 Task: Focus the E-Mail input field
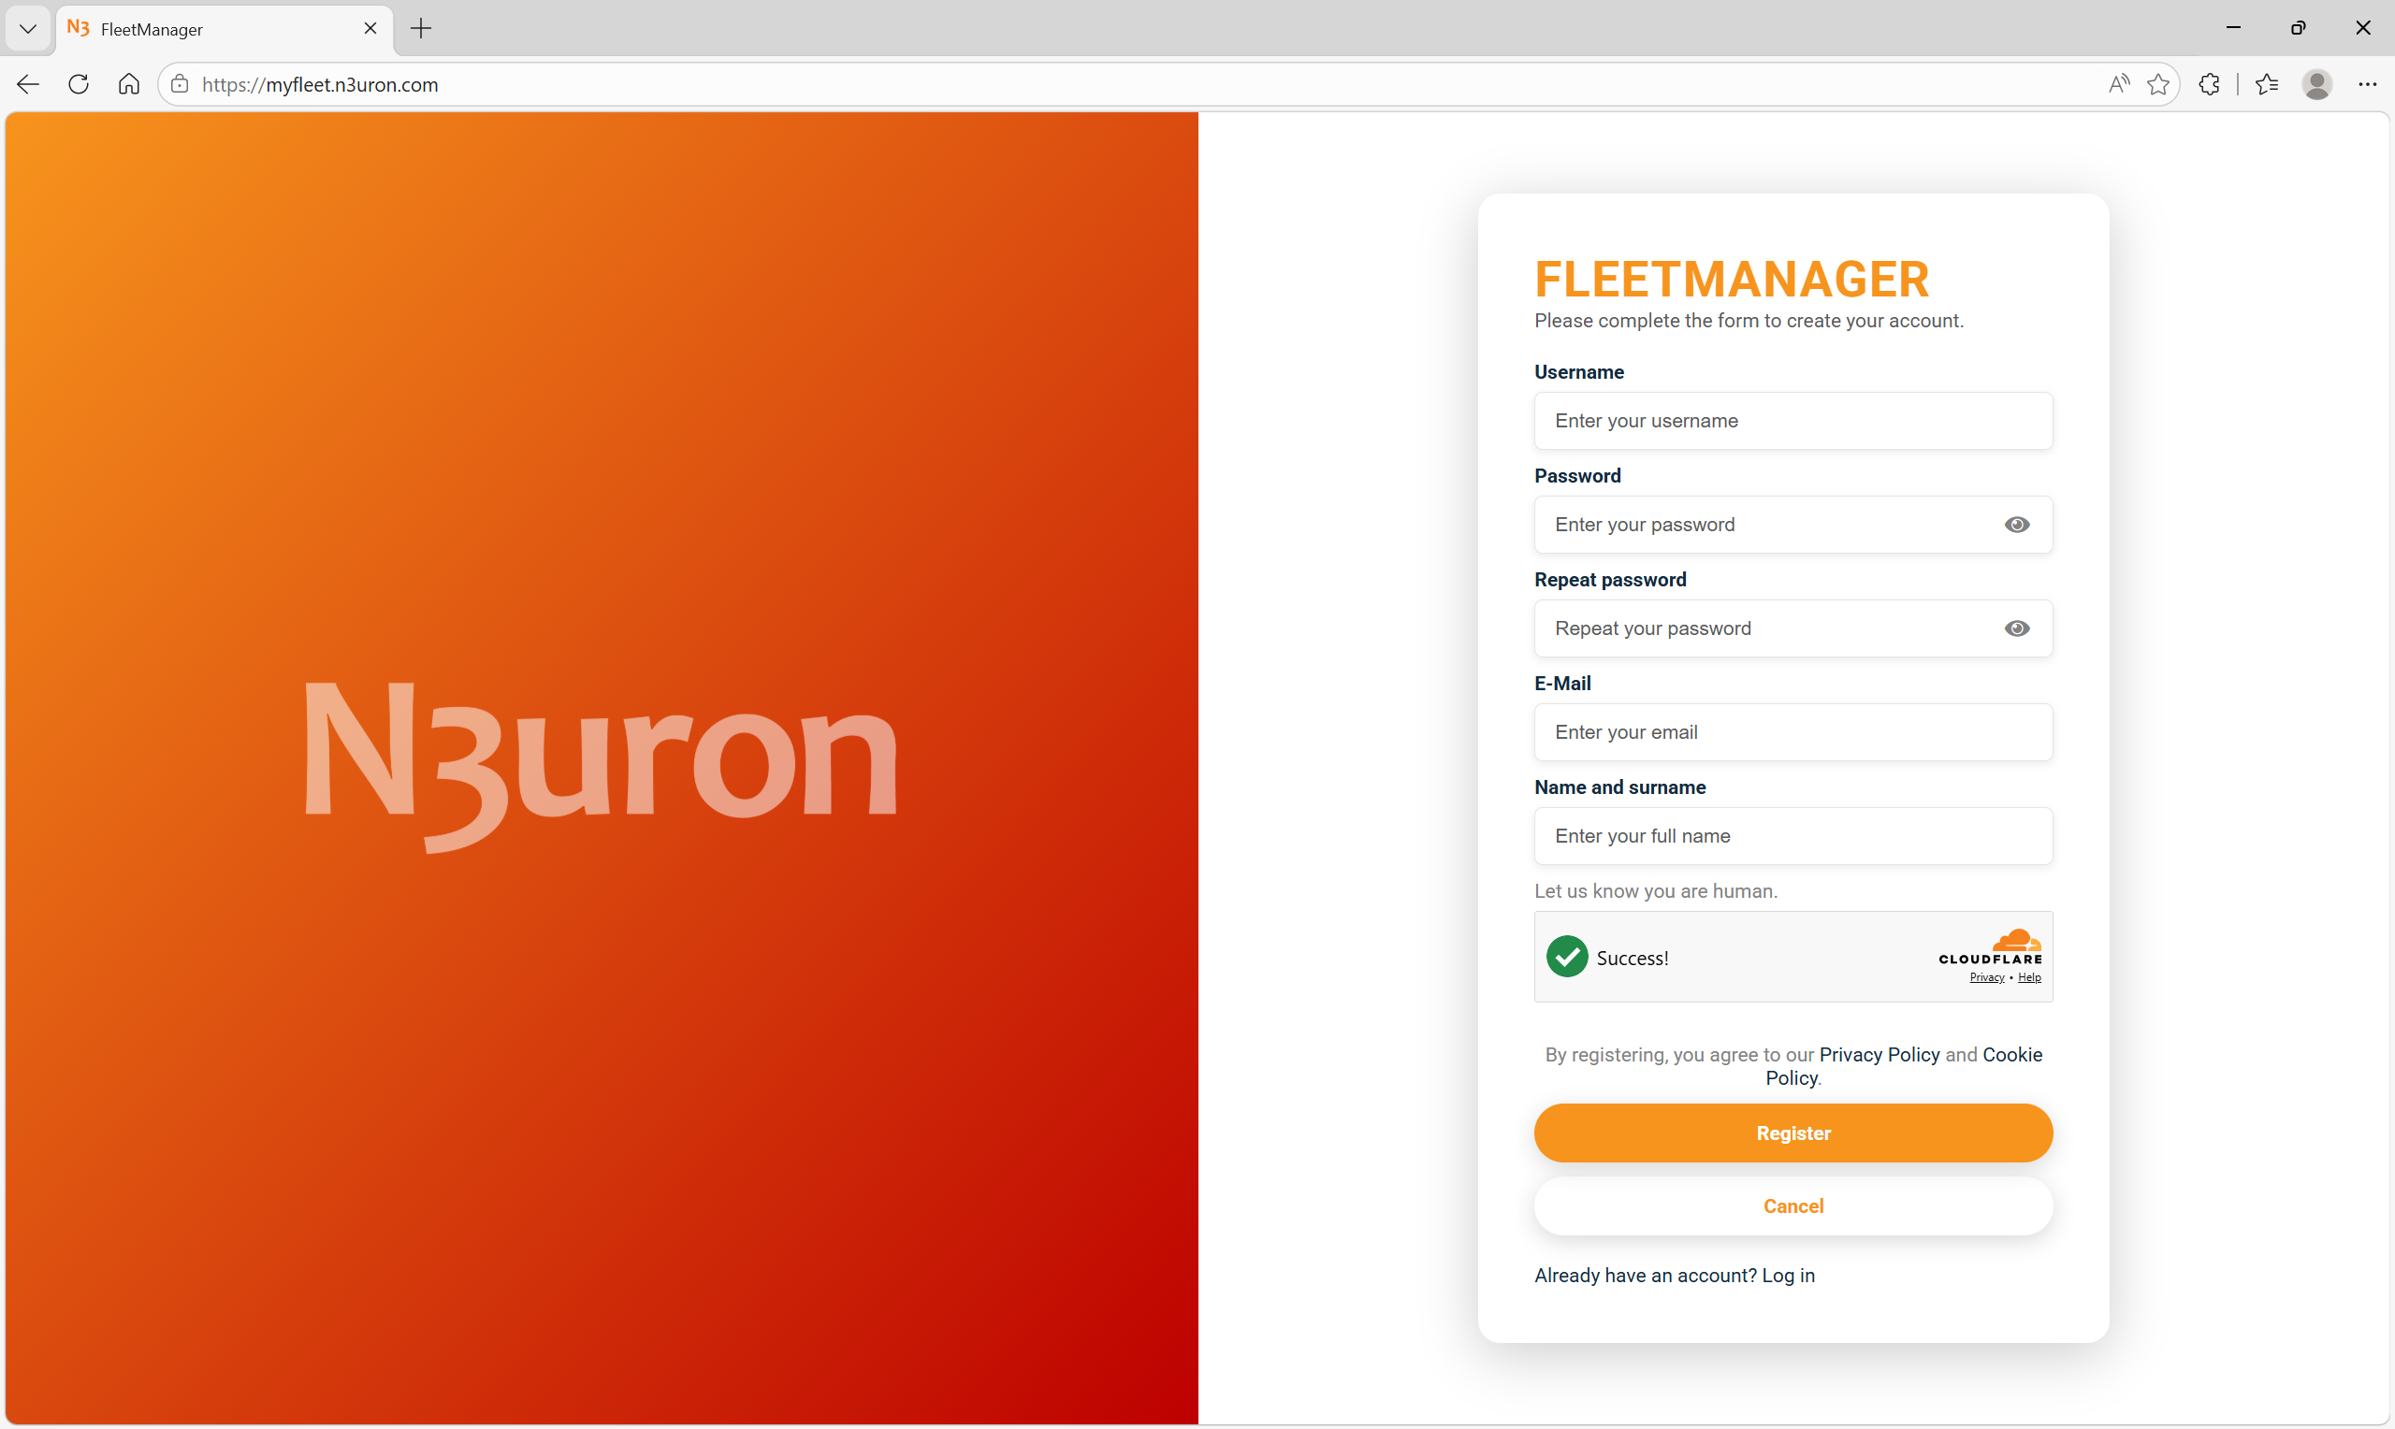(1793, 733)
